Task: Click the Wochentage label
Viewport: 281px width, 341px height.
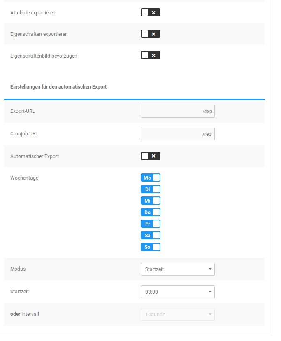Action: 24,178
